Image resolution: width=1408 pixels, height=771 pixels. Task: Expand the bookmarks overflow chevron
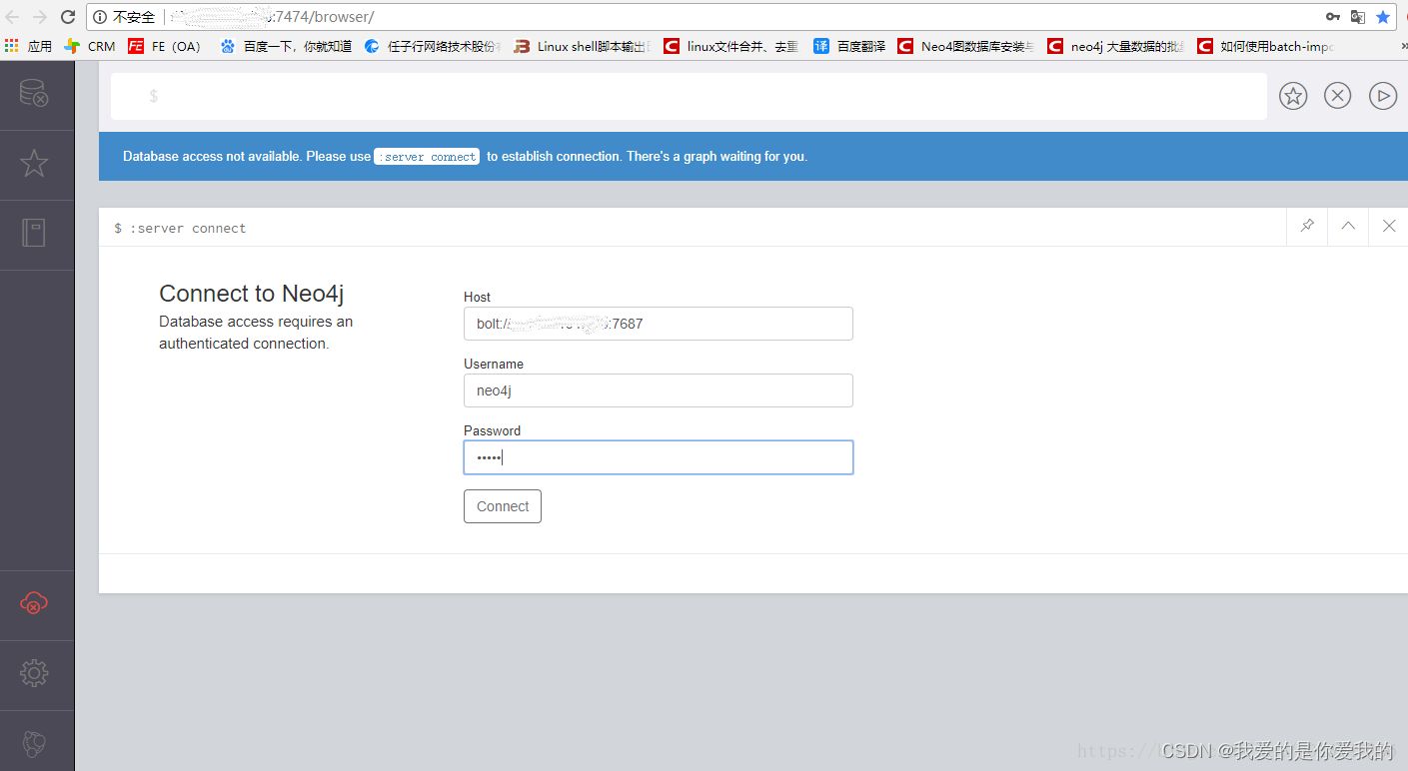[x=1402, y=46]
